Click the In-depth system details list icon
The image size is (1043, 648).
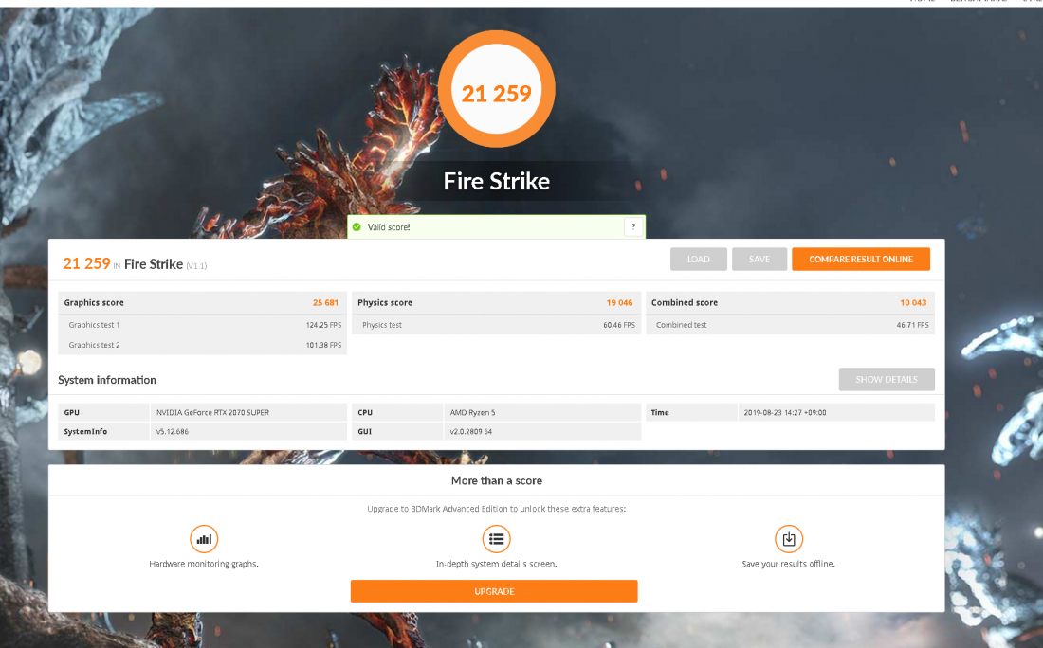496,539
